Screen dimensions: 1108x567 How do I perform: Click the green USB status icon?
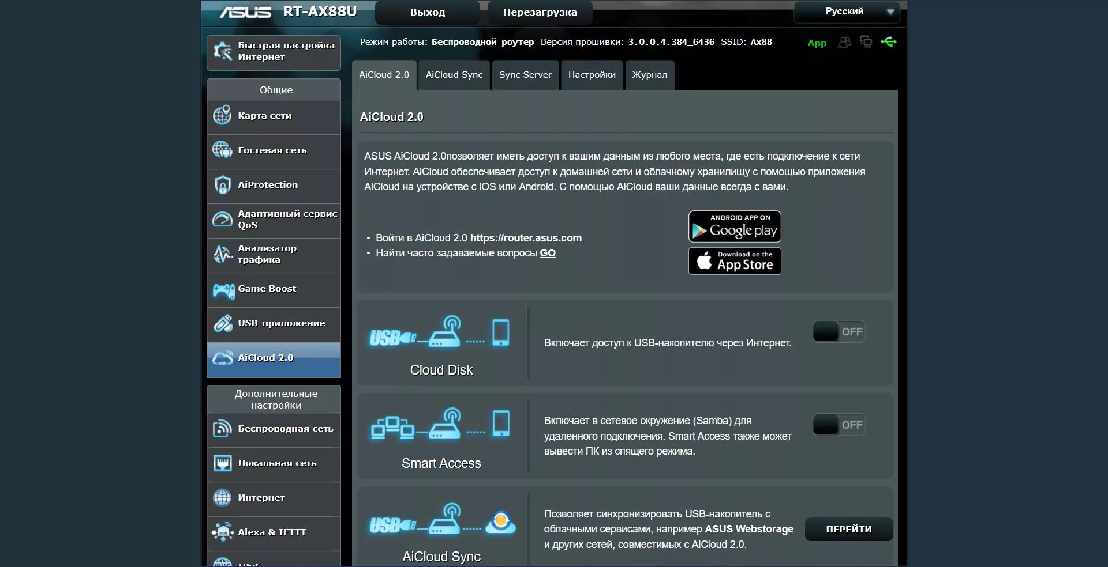(x=889, y=41)
